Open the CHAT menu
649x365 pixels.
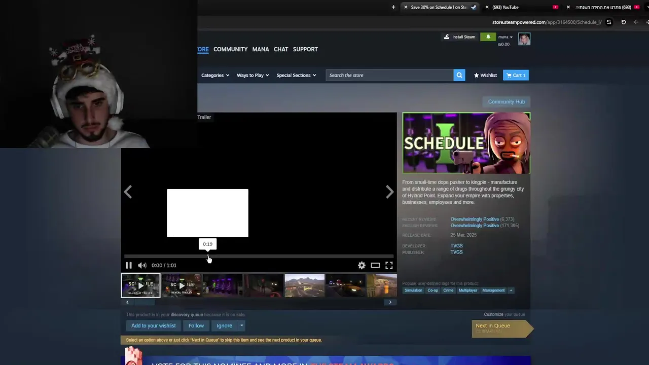tap(281, 49)
